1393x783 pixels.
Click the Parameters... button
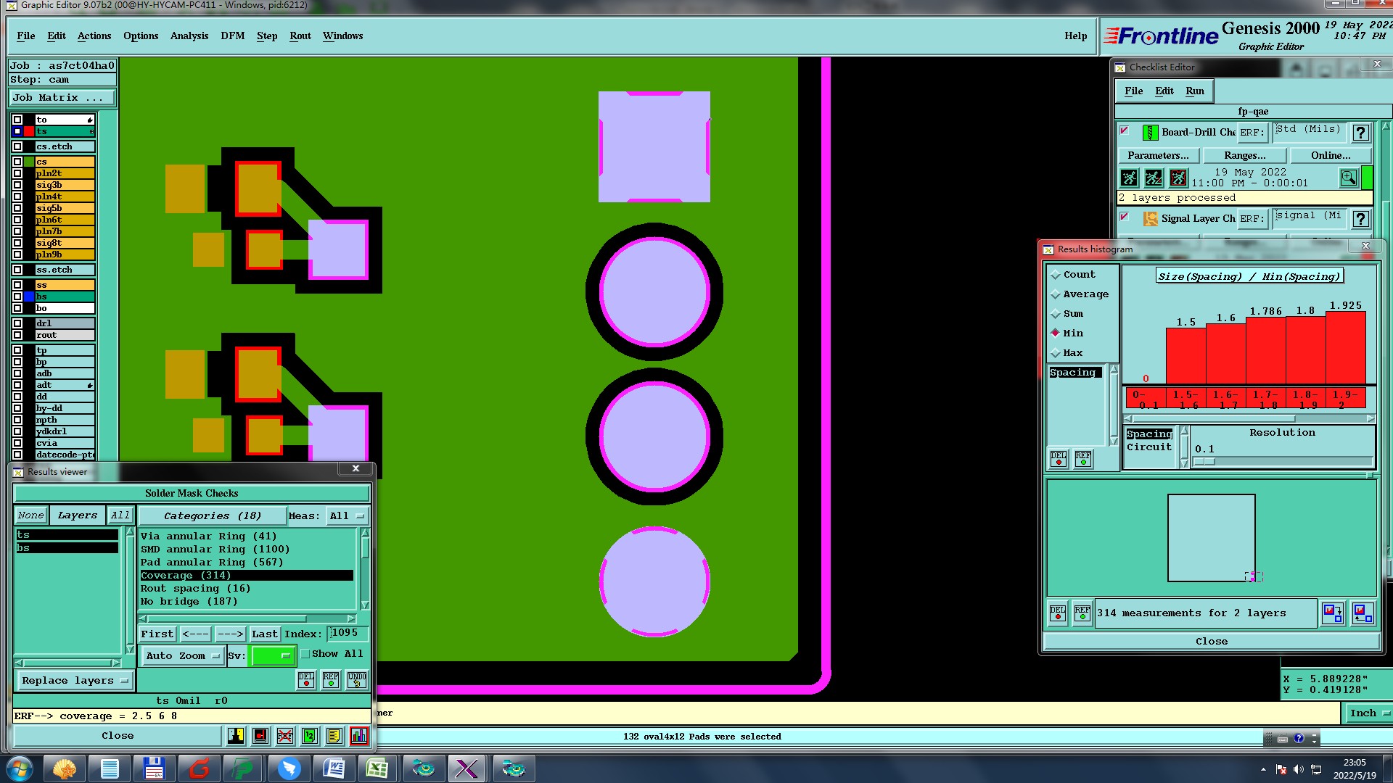pyautogui.click(x=1158, y=156)
